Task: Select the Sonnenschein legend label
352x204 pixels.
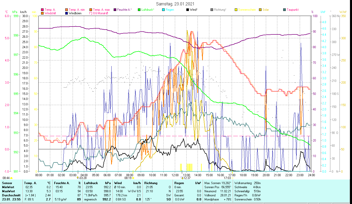Action: [x=247, y=10]
